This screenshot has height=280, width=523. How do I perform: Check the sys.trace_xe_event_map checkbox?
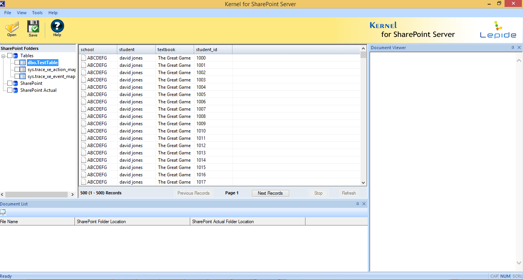coord(17,76)
